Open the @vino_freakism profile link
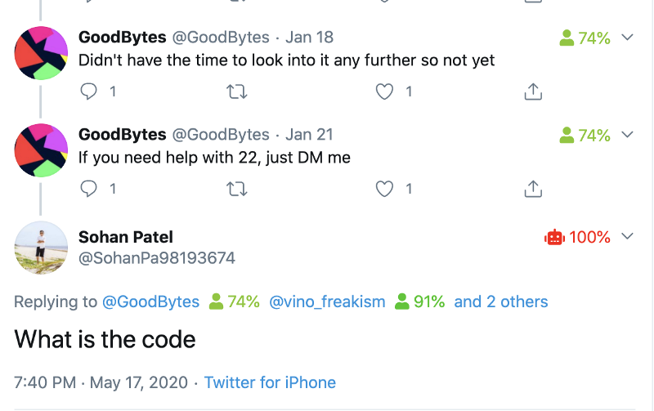The image size is (654, 411). click(327, 302)
